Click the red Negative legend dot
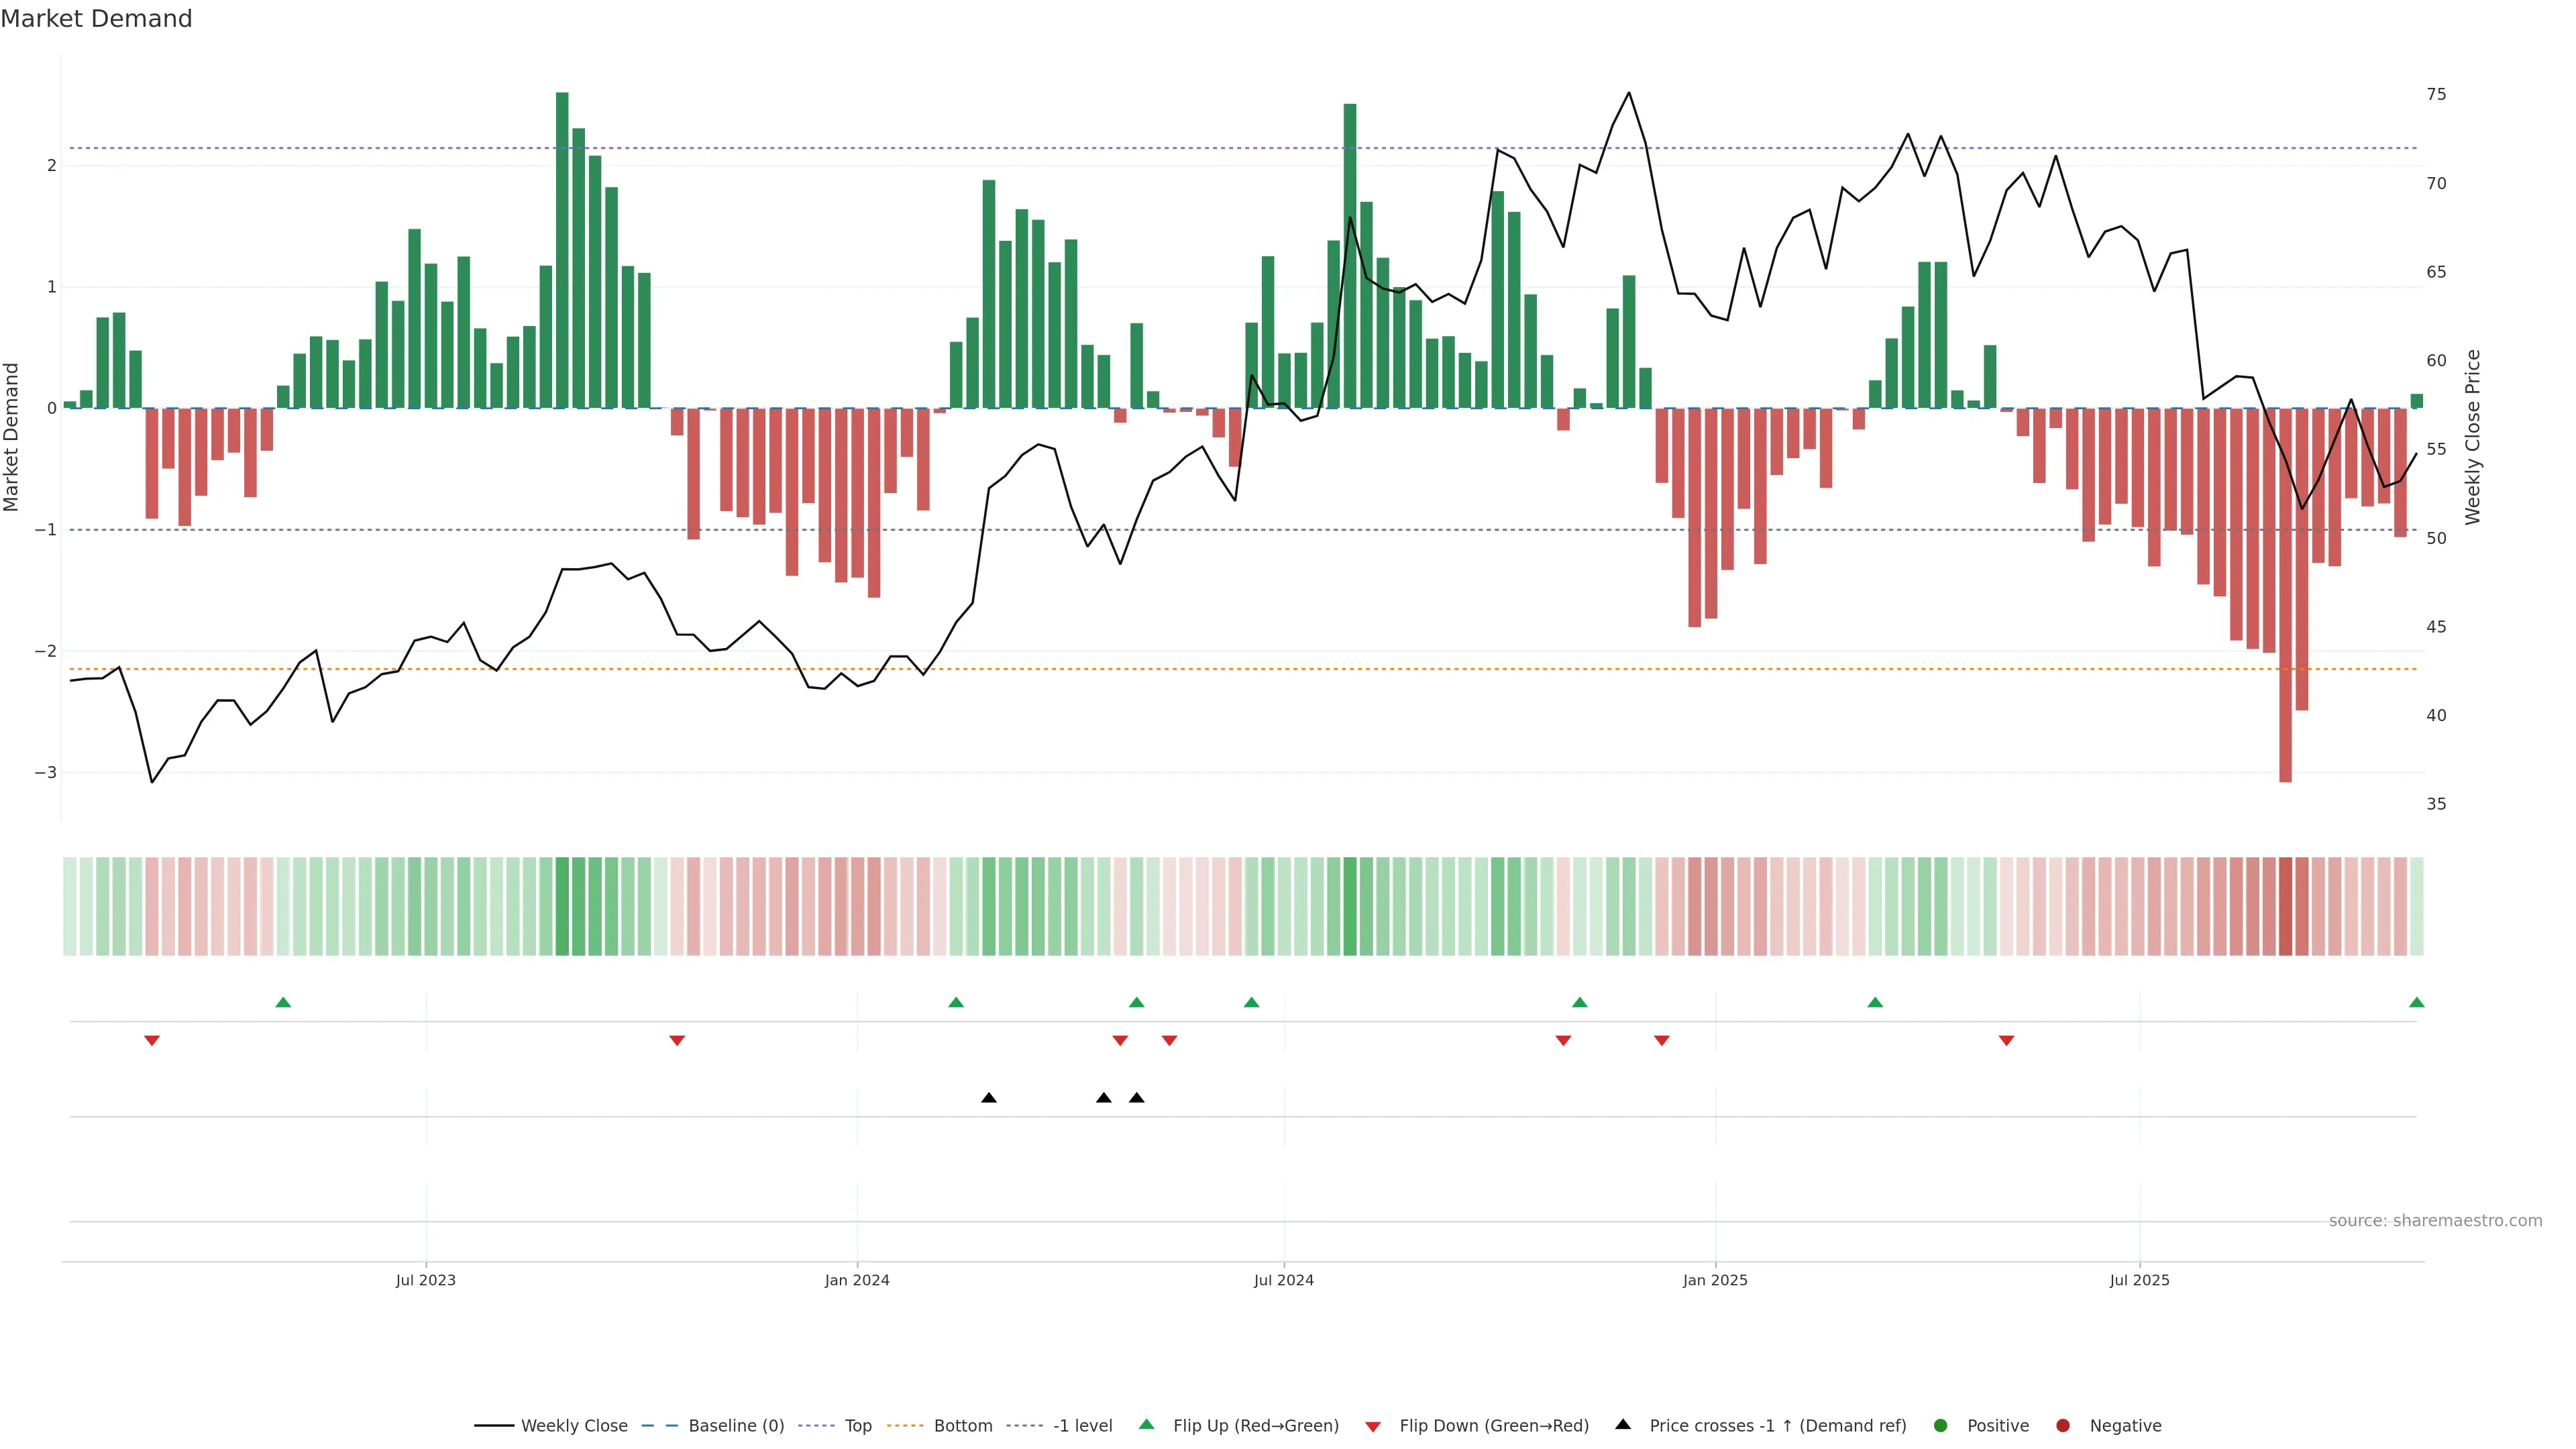The height and width of the screenshot is (1449, 2576). [x=2062, y=1425]
